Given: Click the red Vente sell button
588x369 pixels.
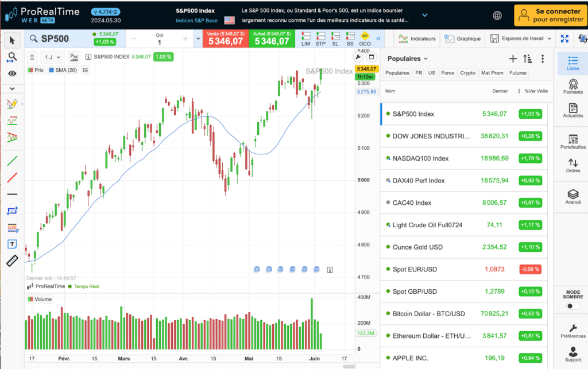Looking at the screenshot, I should click(x=225, y=39).
